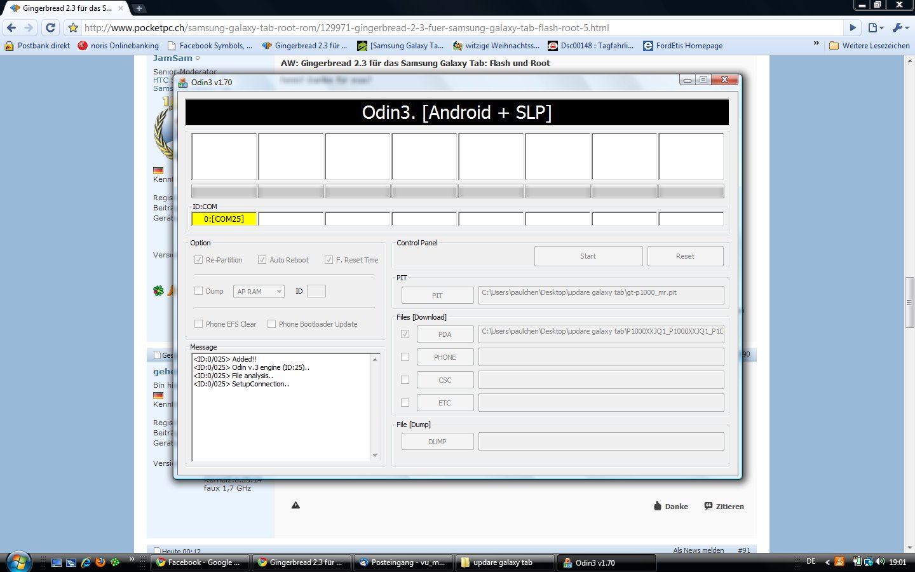Switch to Posteingang mail taskbar window
Screen dimensions: 915x572
[x=403, y=562]
